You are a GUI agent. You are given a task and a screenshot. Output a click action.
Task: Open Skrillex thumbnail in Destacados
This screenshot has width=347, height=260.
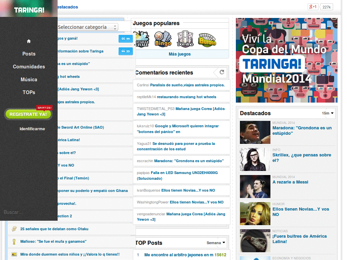[x=255, y=159]
